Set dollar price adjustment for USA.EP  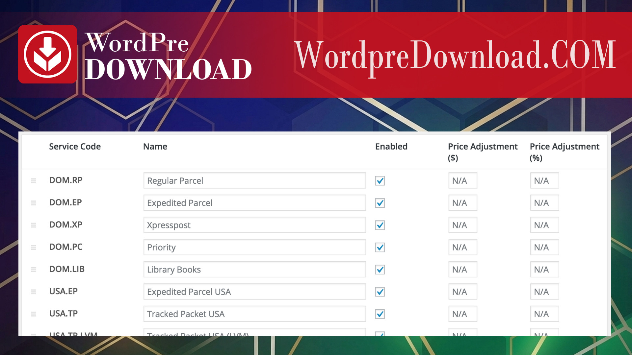tap(462, 292)
